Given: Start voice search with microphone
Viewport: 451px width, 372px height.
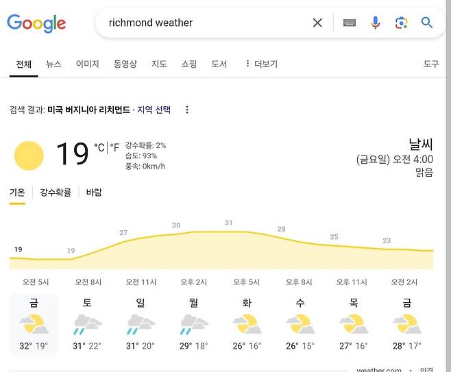Looking at the screenshot, I should tap(376, 23).
